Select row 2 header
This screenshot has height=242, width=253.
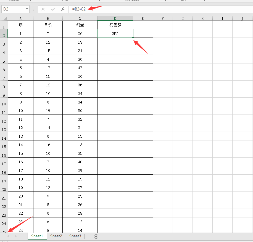(x=4, y=34)
